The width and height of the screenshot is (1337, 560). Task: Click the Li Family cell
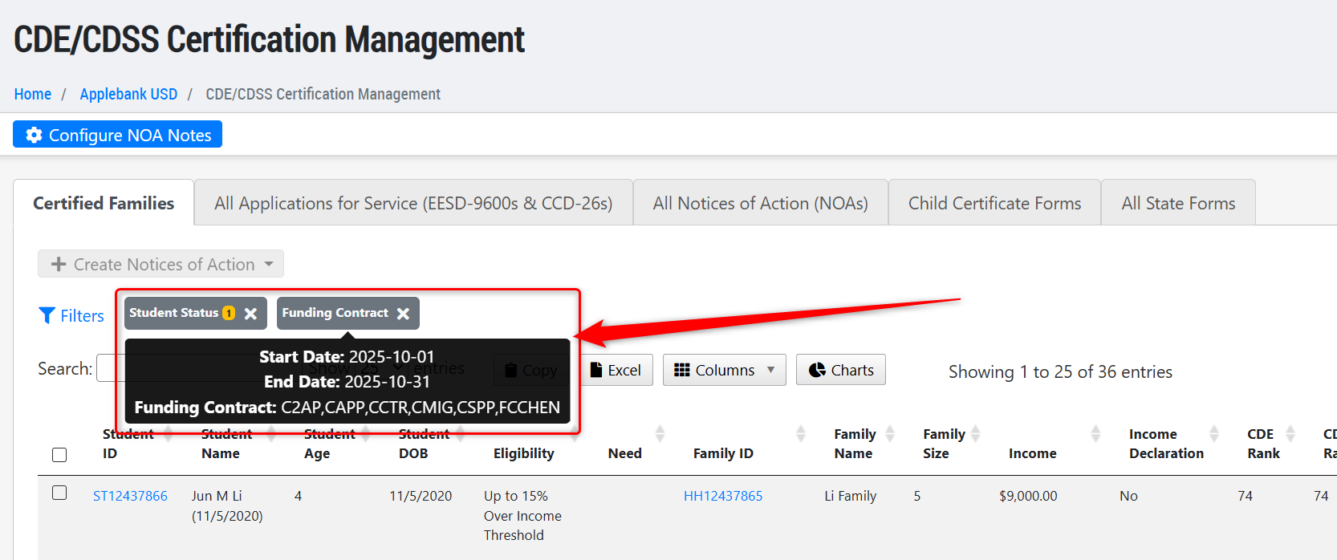850,496
